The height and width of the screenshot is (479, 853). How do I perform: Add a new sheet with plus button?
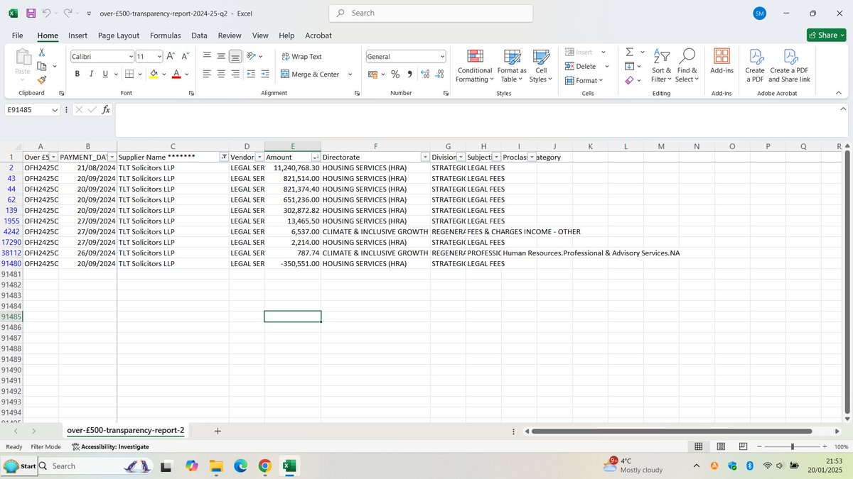(x=218, y=431)
